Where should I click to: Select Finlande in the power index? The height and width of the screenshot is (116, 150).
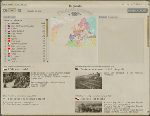click(x=15, y=23)
